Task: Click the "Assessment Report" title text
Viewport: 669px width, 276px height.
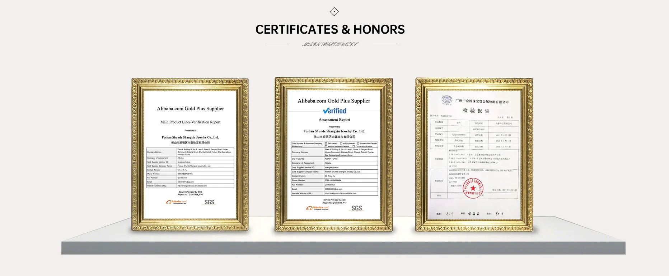Action: 334,120
